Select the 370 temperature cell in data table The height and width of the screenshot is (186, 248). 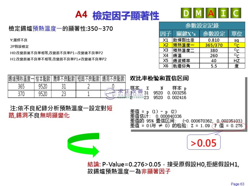tap(21, 93)
